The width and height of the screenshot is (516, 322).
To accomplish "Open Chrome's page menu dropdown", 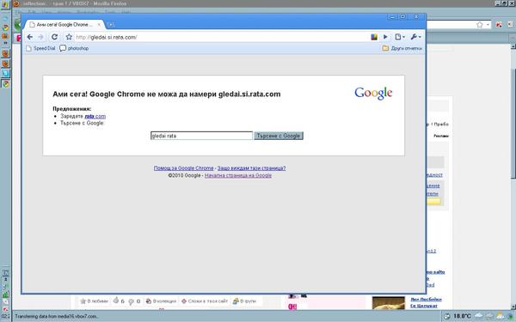I will pyautogui.click(x=400, y=37).
